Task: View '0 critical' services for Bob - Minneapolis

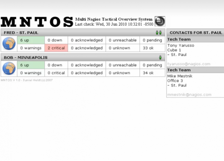Action: pos(56,73)
